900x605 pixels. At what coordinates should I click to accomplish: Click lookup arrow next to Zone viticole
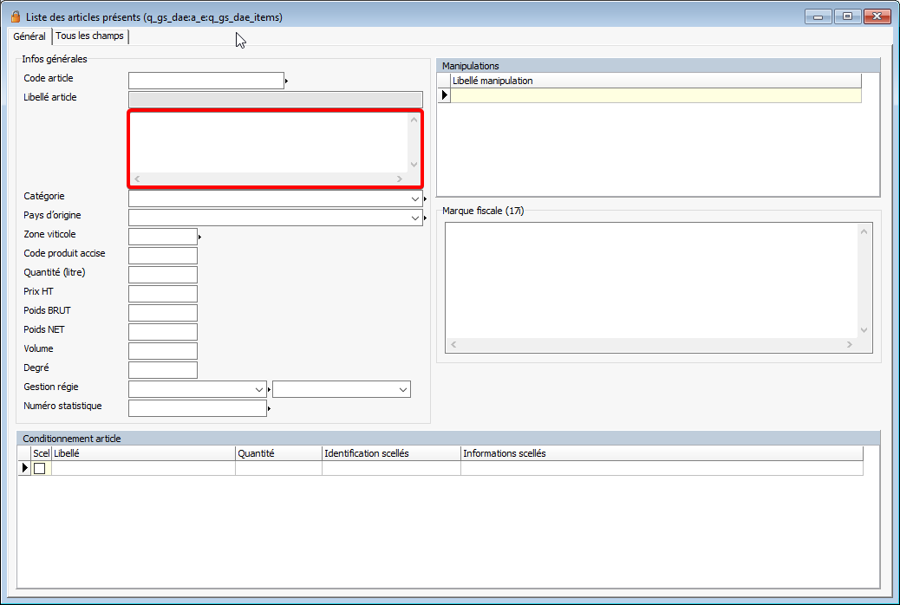[x=200, y=237]
